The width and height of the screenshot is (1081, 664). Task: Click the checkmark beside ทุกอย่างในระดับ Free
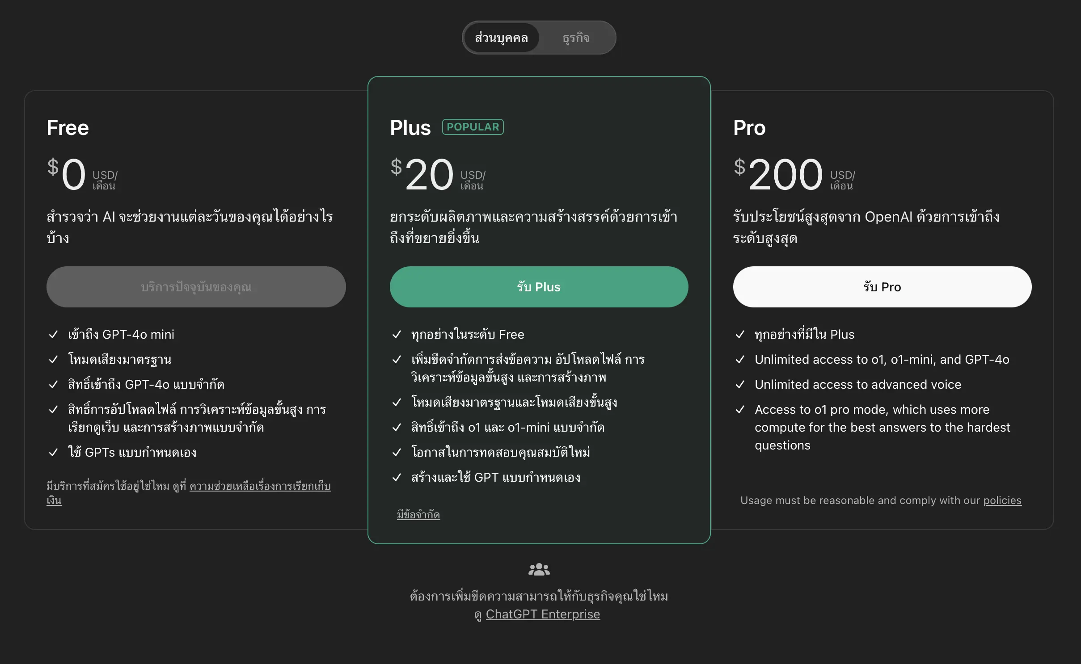coord(397,334)
